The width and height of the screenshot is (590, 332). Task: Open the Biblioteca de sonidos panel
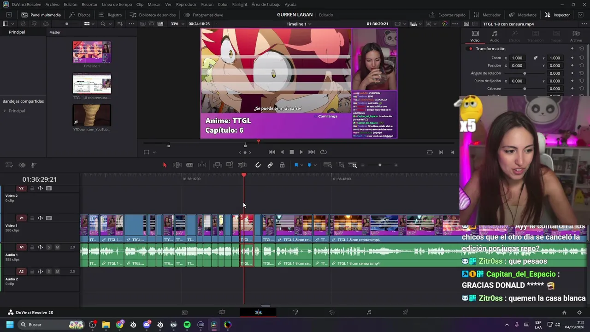(153, 15)
